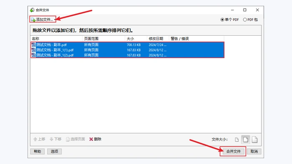Viewport: 292px width, 164px height.
Task: Open the 选项 options button
Action: pyautogui.click(x=54, y=152)
